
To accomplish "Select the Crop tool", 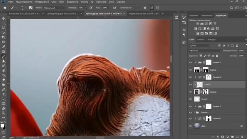I will (x=3, y=37).
